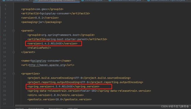Click the closing parent tag text
Screen dimensions: 191x109
[x=28, y=52]
